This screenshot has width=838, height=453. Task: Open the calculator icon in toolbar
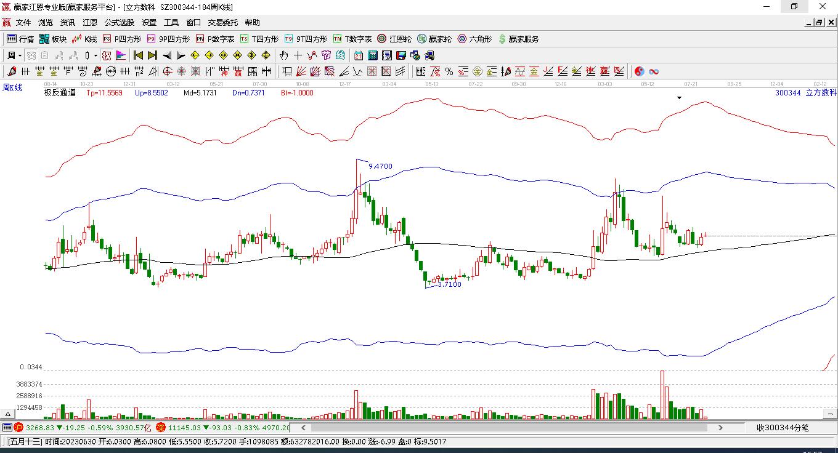372,55
